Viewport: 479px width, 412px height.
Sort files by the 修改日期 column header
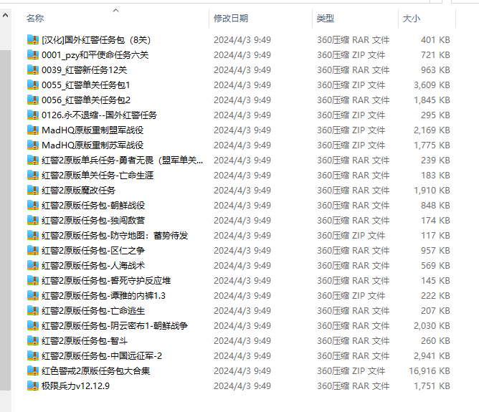(x=230, y=18)
